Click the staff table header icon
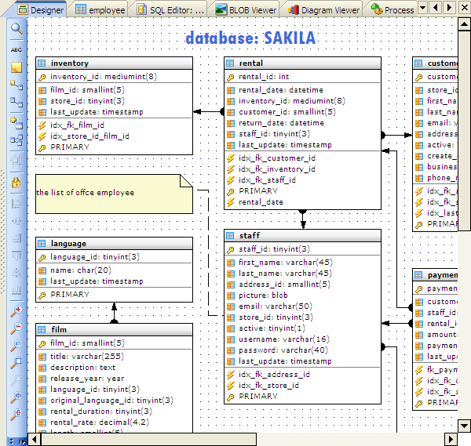This screenshot has height=446, width=471. [230, 236]
